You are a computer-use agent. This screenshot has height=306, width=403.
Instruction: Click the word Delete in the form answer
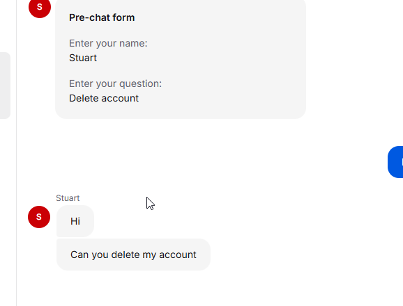[x=84, y=98]
